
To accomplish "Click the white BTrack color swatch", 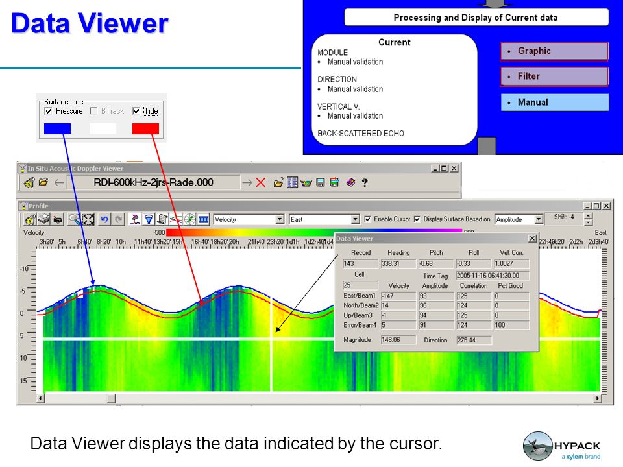I will click(103, 128).
